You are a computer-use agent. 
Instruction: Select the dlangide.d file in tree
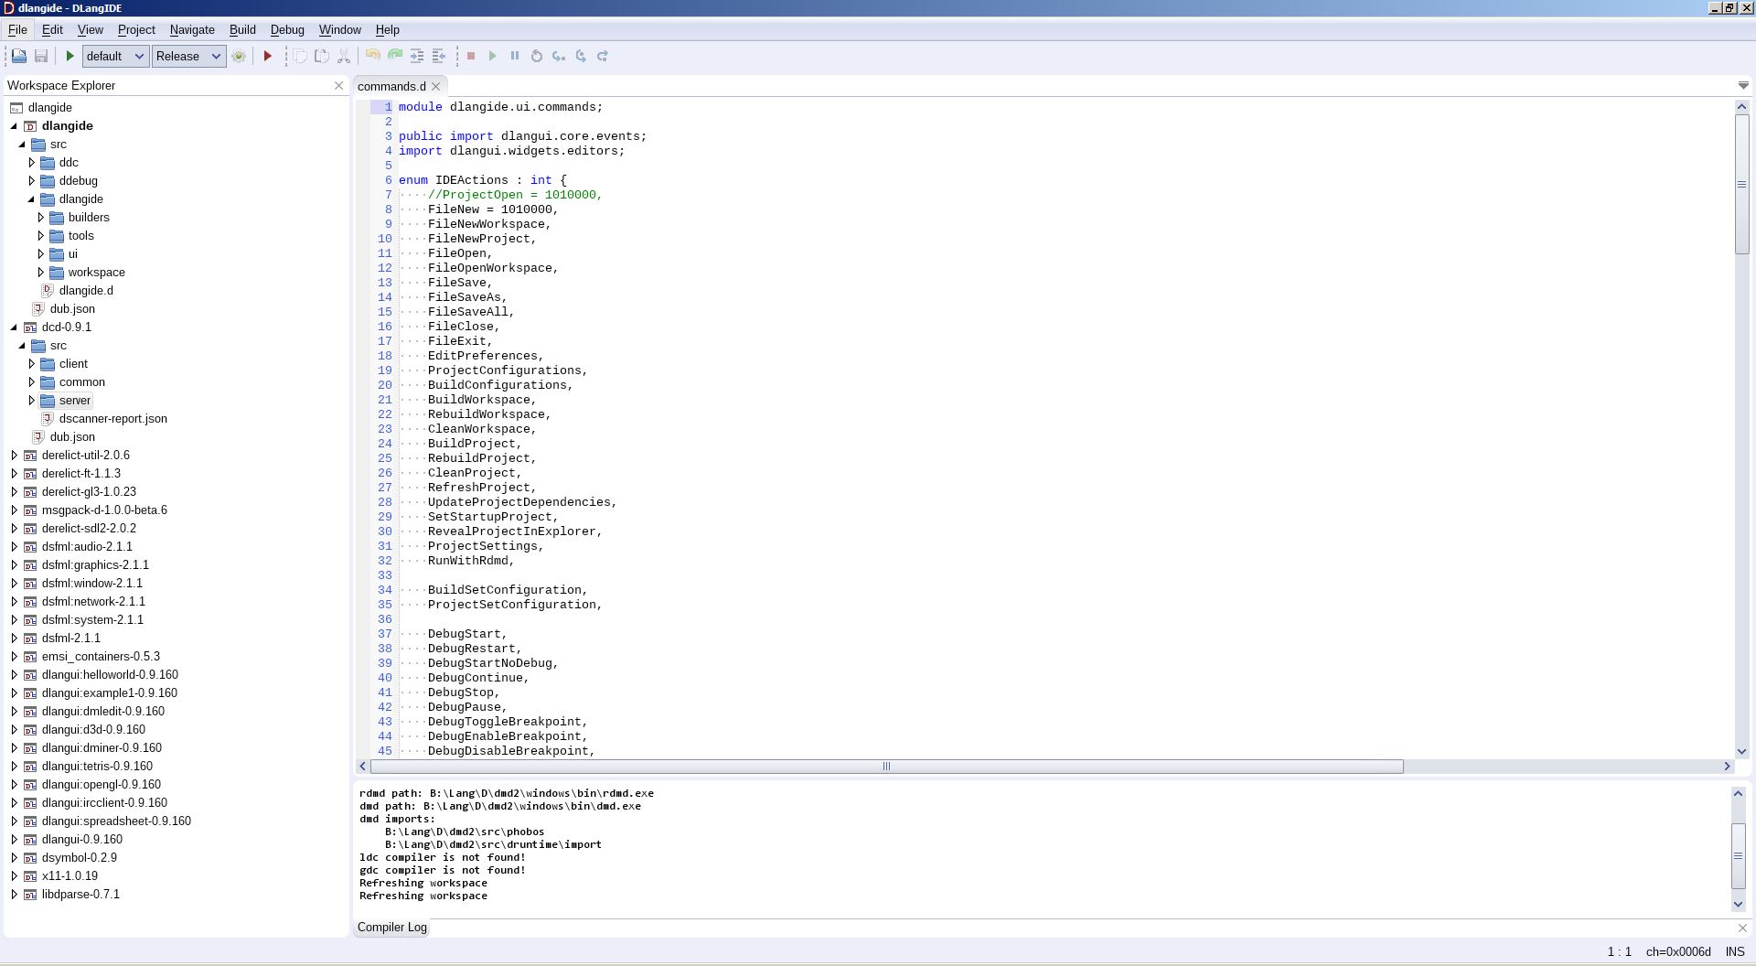point(86,290)
